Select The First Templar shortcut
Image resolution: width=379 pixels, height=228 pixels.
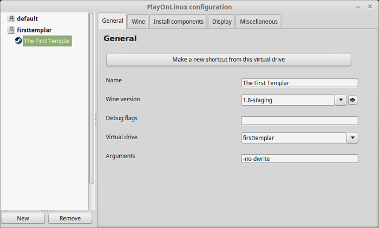(x=47, y=41)
